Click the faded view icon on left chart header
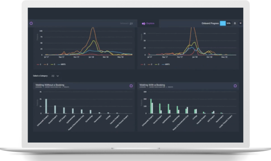 (131, 24)
